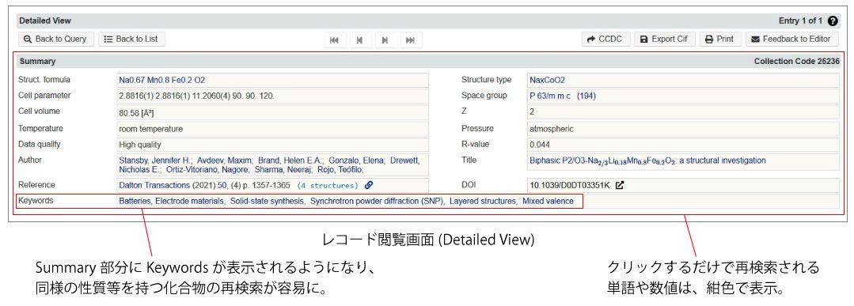Image resolution: width=854 pixels, height=306 pixels.
Task: Open Feedback to Editor
Action: click(x=792, y=39)
